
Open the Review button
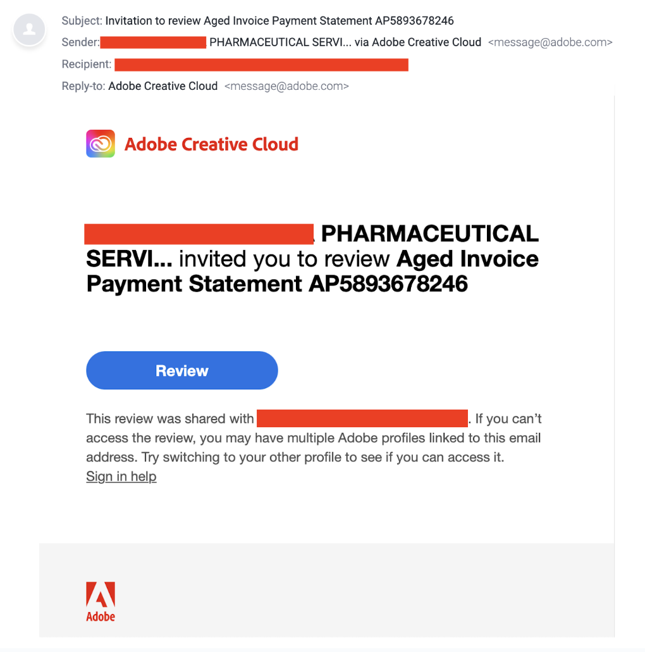pyautogui.click(x=182, y=370)
